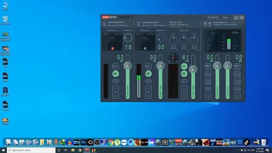Enable bus A on Hardware Input 2
Image resolution: width=272 pixels, height=153 pixels.
pyautogui.click(x=148, y=66)
